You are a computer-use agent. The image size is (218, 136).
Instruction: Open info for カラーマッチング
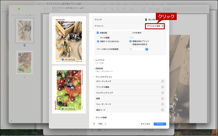coord(162,81)
